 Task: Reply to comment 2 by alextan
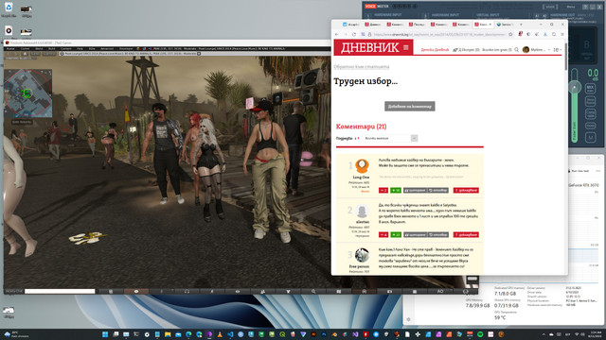(437, 235)
